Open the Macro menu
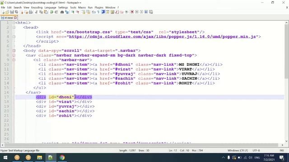The image size is (289, 162). [82, 8]
